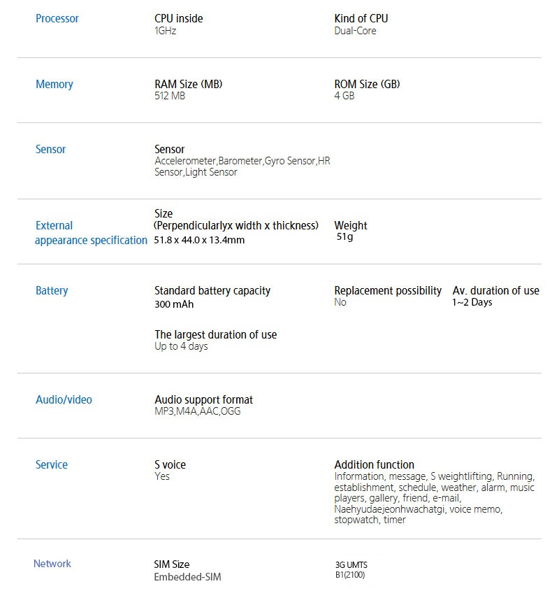This screenshot has height=591, width=559.
Task: Select the Network section heading
Action: point(52,564)
